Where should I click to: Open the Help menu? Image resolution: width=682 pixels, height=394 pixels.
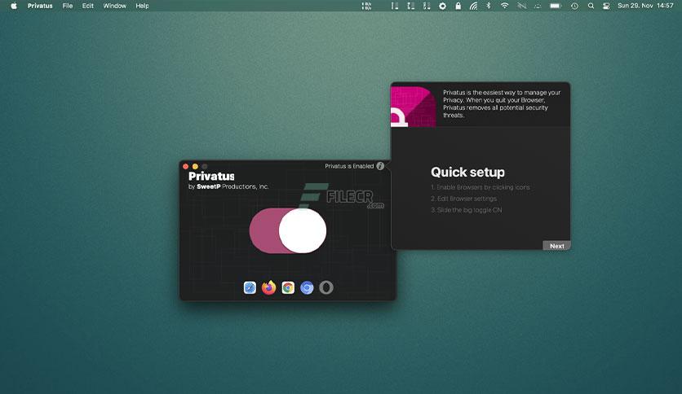tap(142, 6)
